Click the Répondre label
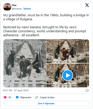The height and width of the screenshot is (109, 93). pos(26,97)
